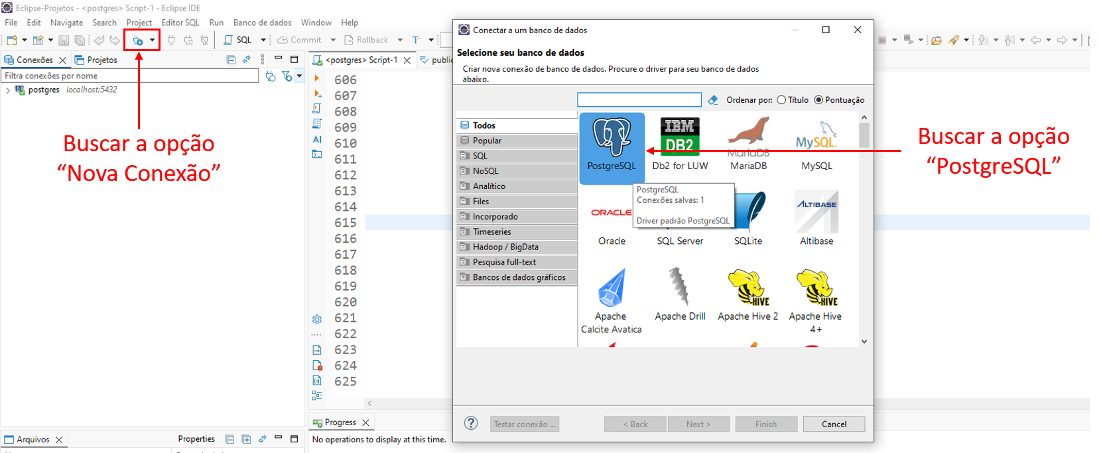Open the Banco de dados menu
This screenshot has height=453, width=1099.
click(262, 23)
